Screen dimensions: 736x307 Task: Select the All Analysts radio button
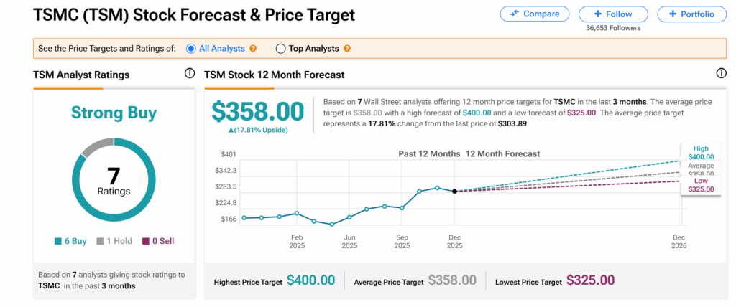[191, 49]
